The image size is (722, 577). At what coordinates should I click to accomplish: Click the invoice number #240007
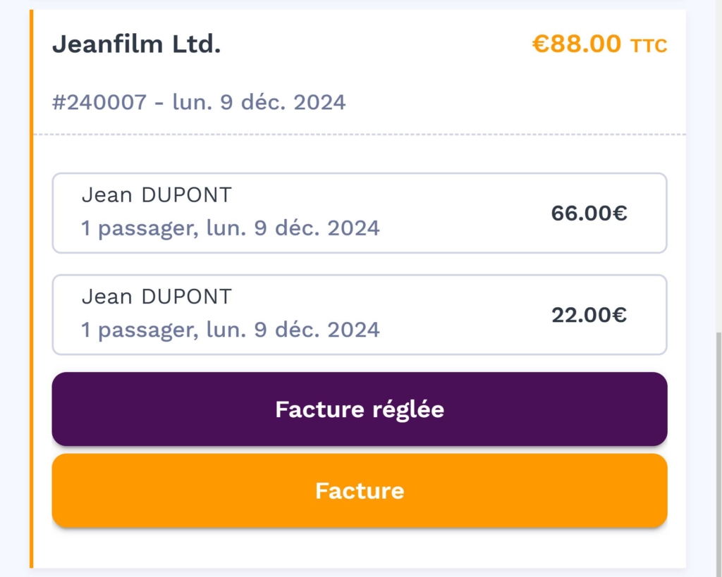(99, 103)
